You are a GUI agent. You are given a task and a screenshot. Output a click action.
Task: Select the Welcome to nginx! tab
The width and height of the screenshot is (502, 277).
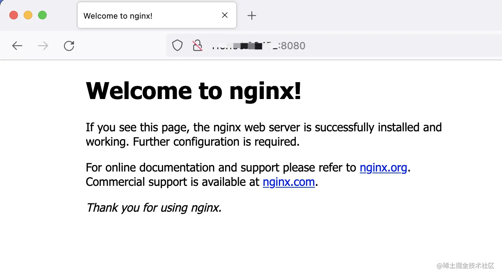point(157,15)
